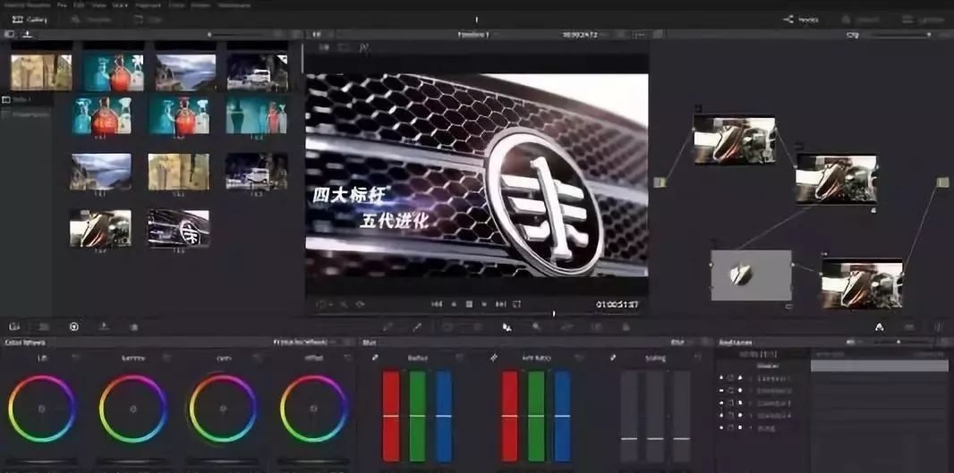
Task: Reset the Gamma color wheel
Action: pos(166,358)
